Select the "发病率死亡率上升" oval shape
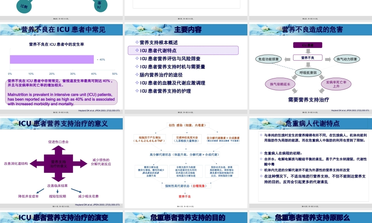This screenshot has height=223, width=372. (x=337, y=84)
